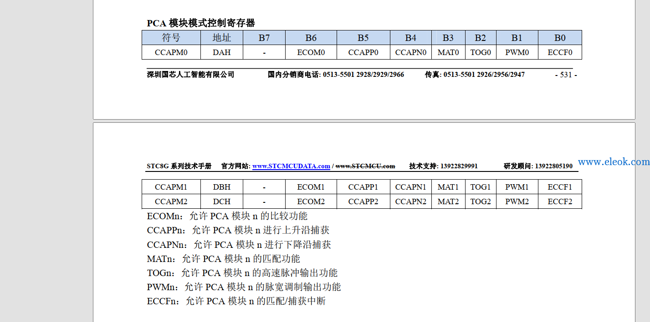Click the B0 header cell
The width and height of the screenshot is (650, 322).
tap(560, 38)
